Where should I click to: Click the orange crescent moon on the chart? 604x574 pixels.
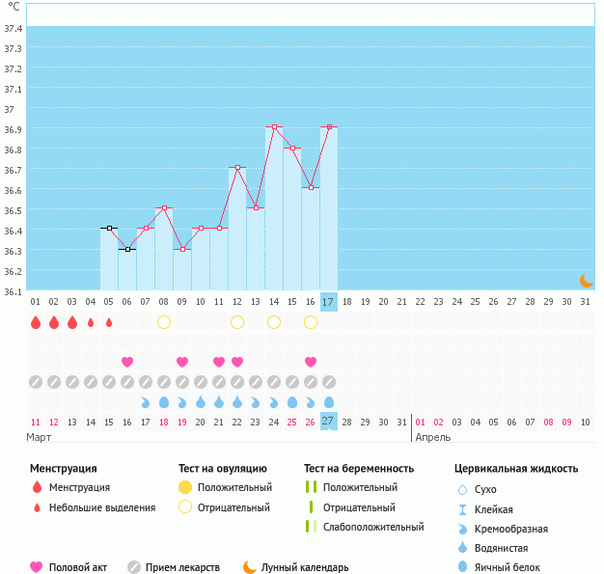tap(586, 281)
